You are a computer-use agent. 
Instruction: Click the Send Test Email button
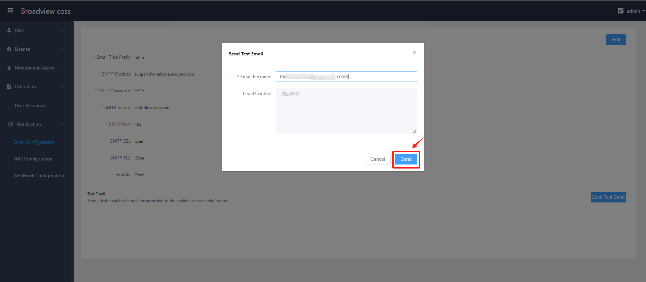[608, 197]
